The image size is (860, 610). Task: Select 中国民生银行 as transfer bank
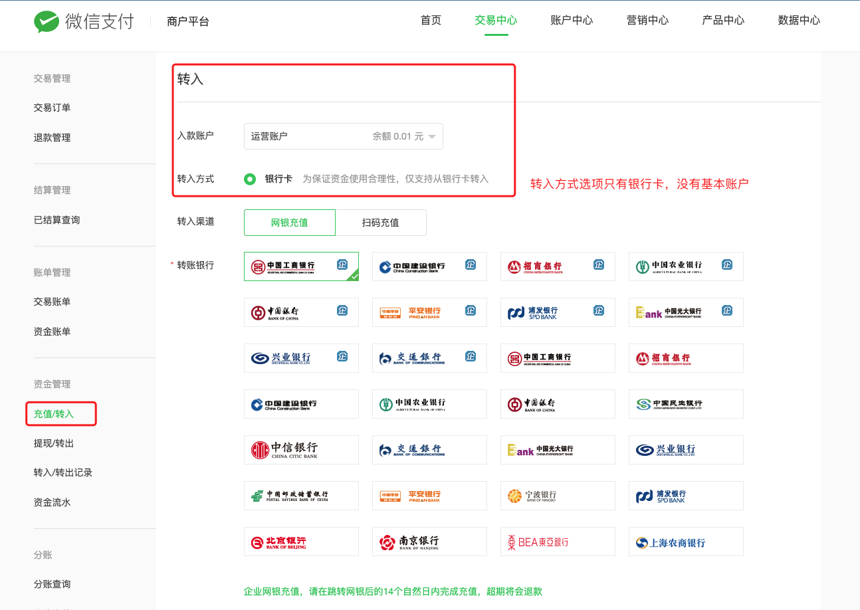click(686, 404)
